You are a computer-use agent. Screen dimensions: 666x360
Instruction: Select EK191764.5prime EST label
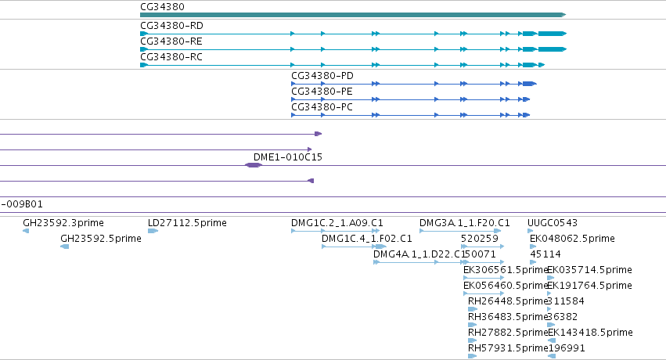[589, 286]
